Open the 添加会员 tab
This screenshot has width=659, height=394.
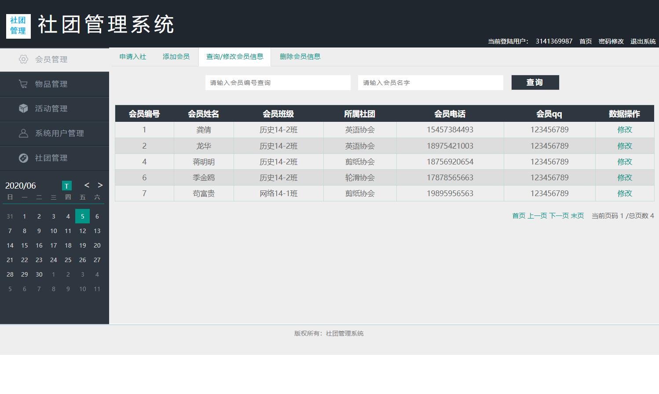(x=176, y=57)
